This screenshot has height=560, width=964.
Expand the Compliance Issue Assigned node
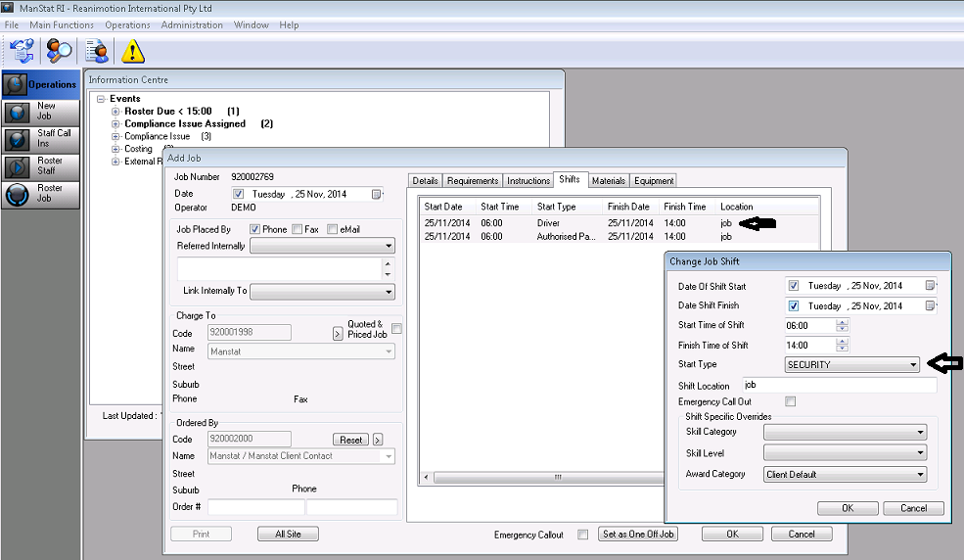[x=115, y=124]
